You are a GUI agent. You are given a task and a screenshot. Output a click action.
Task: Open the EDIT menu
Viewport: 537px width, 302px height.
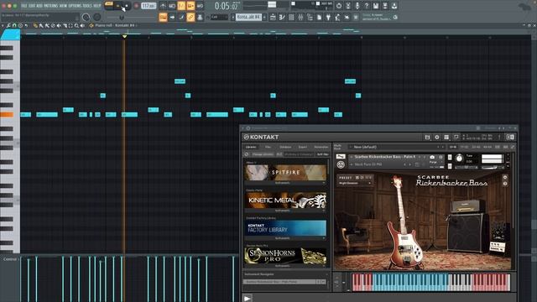click(x=32, y=6)
